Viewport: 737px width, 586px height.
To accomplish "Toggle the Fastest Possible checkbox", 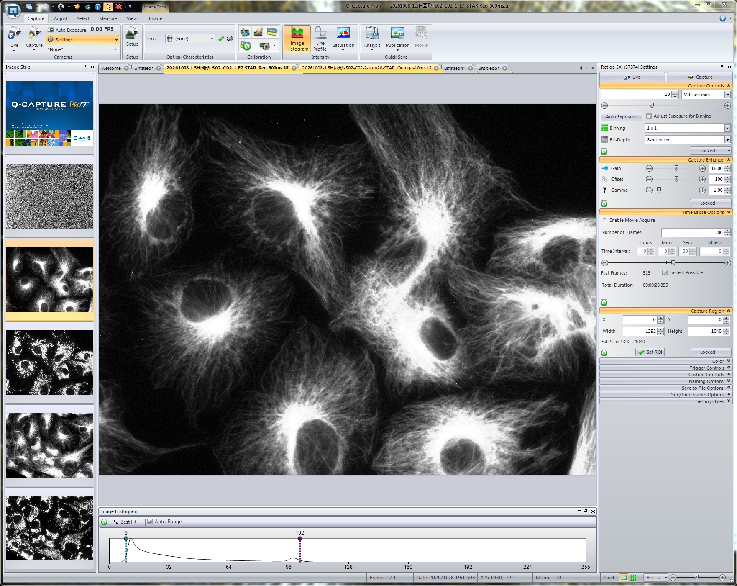I will pyautogui.click(x=665, y=273).
